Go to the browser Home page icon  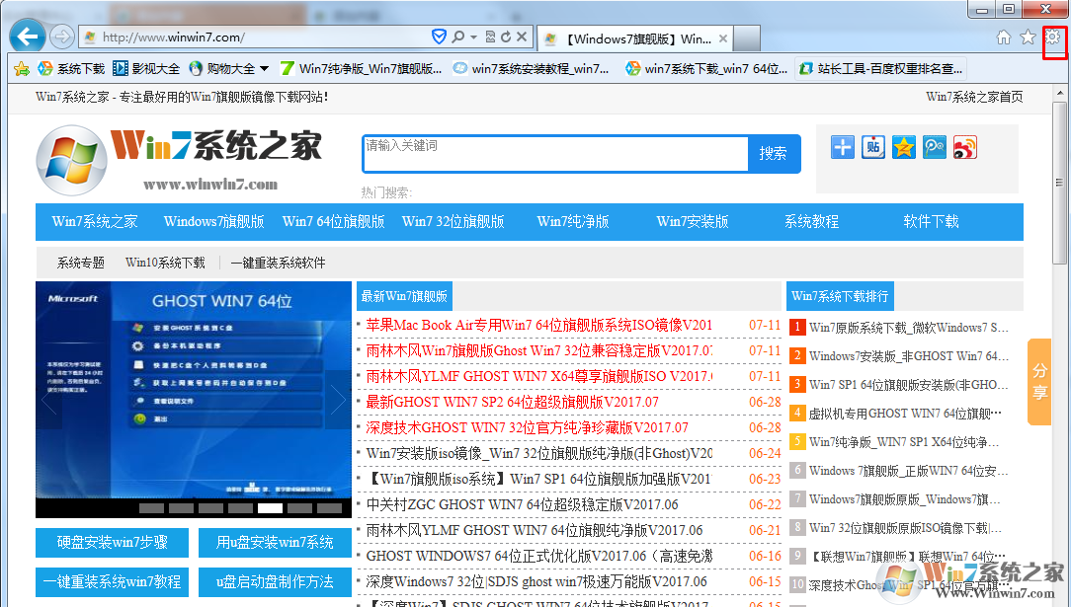coord(1003,38)
